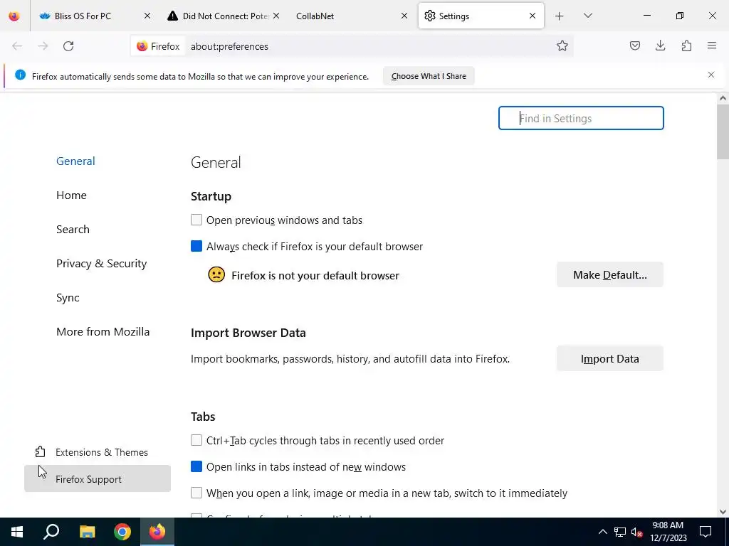Image resolution: width=729 pixels, height=546 pixels.
Task: Click the taskbar clock showing 9:08 AM
Action: 668,532
